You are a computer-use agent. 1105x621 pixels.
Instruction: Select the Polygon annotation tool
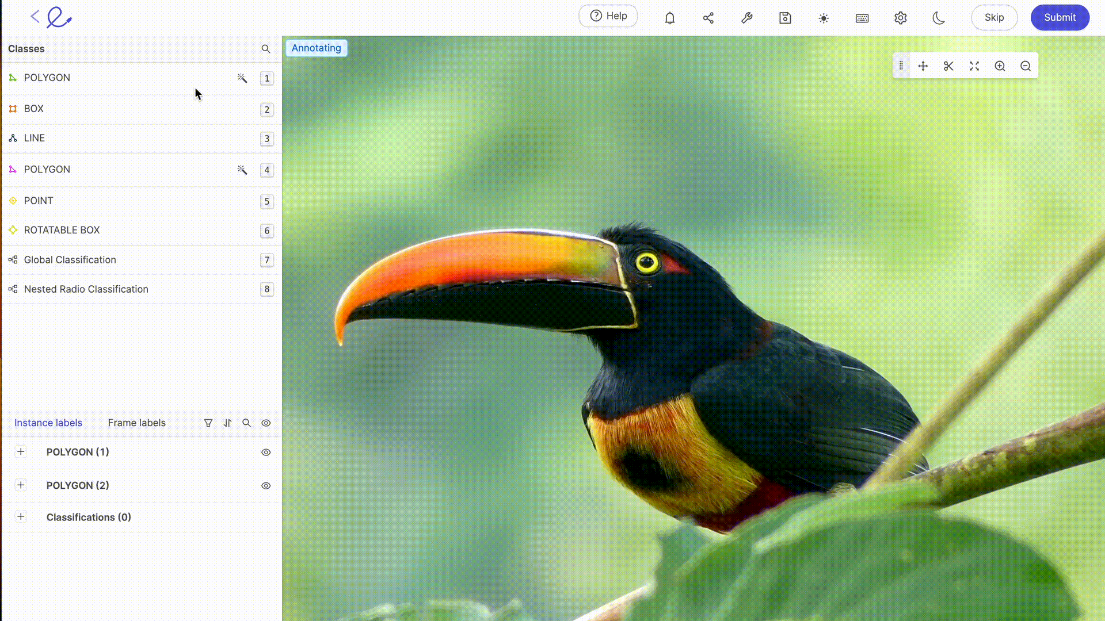[x=47, y=78]
